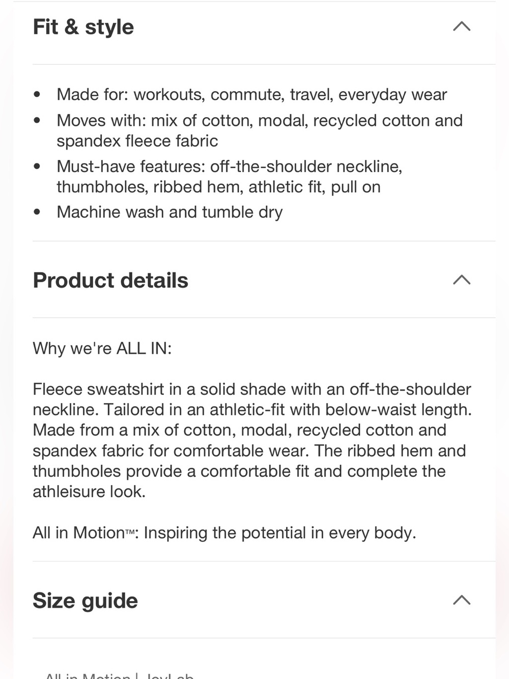Select the 'Machine wash and tumble dry' bullet
Viewport: 509px width, 679px height.
(x=169, y=212)
